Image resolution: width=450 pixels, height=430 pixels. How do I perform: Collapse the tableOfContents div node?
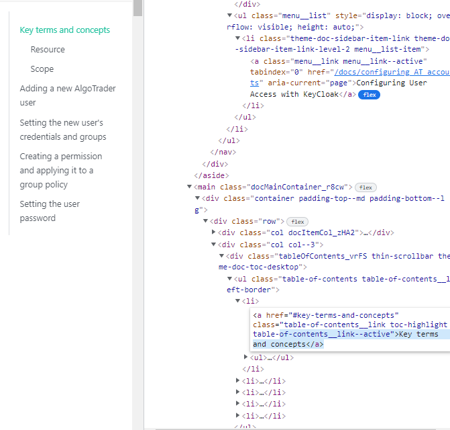point(221,256)
